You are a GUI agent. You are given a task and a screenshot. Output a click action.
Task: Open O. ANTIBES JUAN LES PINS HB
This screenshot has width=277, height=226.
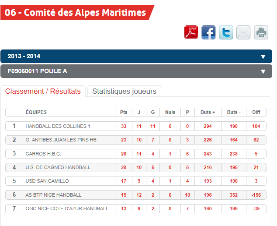(61, 140)
